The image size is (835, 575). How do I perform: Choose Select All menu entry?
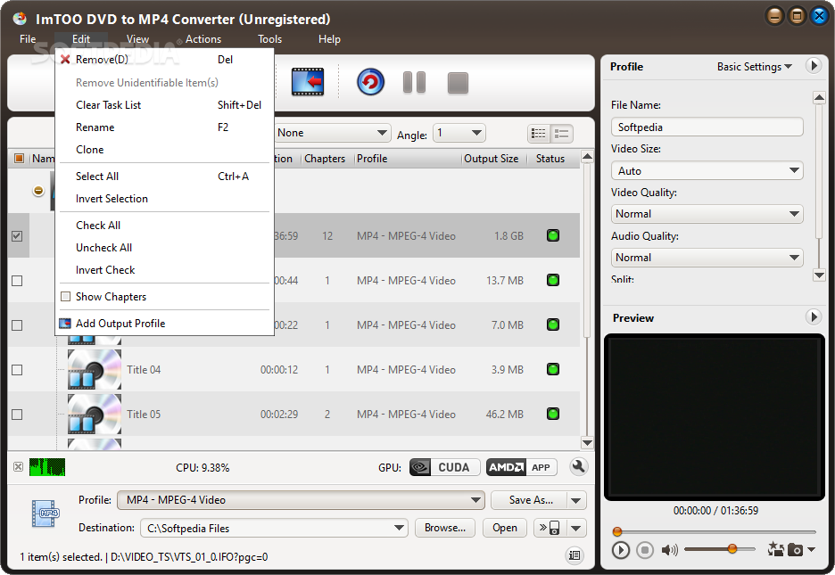[x=164, y=176]
